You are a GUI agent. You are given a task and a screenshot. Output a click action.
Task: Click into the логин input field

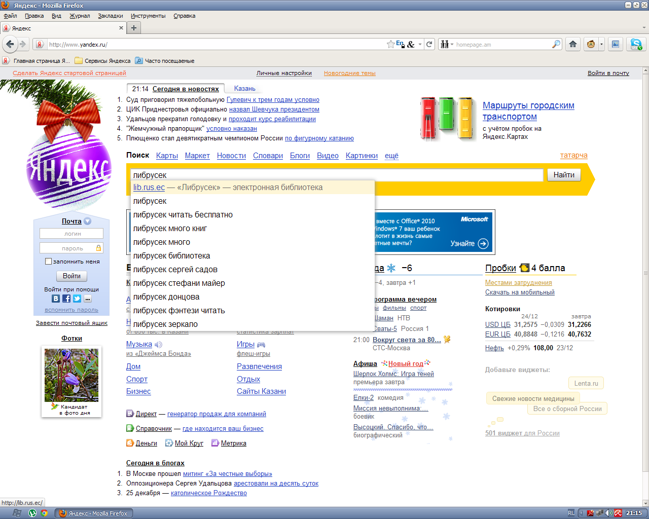[x=71, y=234]
